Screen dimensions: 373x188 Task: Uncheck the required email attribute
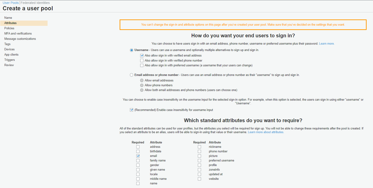[x=138, y=156]
